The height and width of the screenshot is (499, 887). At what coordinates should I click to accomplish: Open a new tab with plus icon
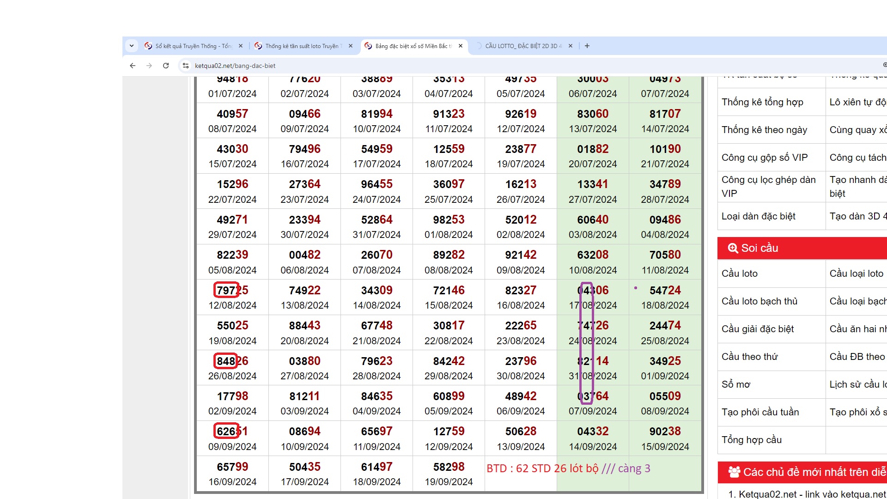(587, 46)
